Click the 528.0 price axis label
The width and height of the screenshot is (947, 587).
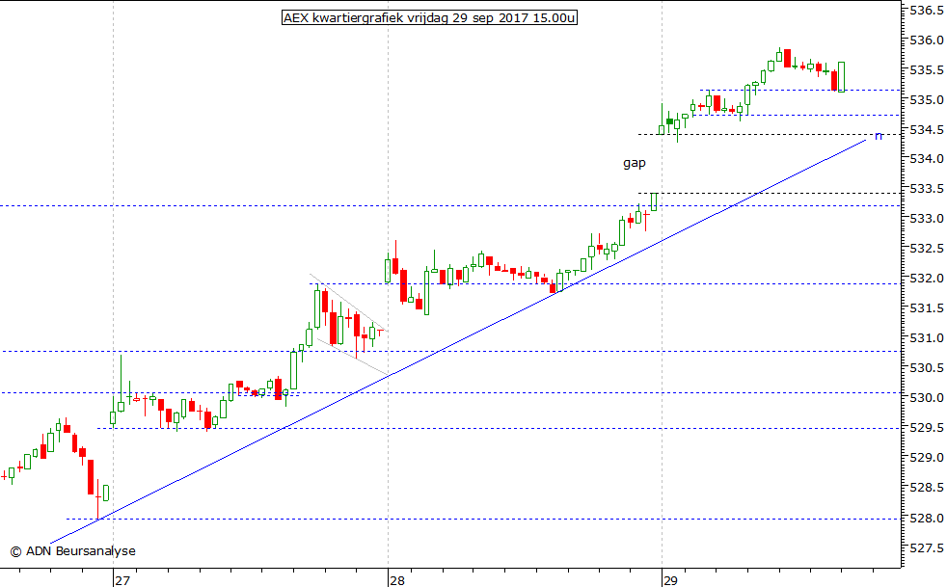point(927,519)
